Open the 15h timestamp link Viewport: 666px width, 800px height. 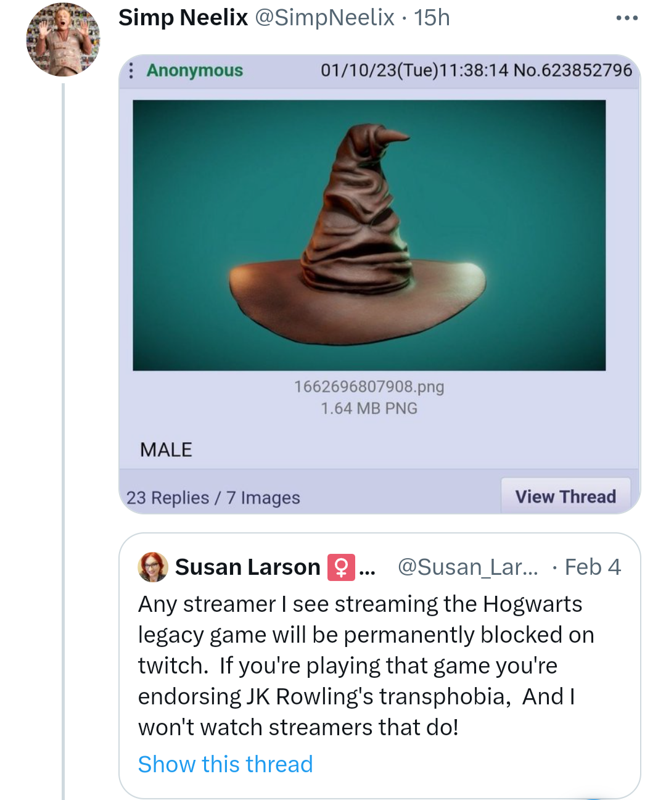point(432,18)
